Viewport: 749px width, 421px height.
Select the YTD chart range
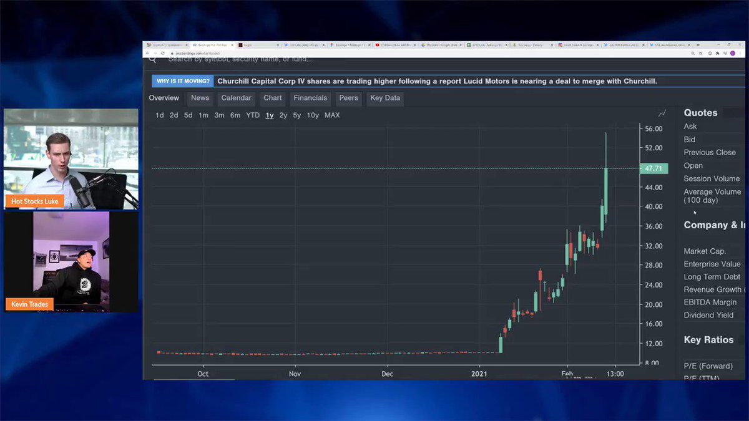(253, 115)
